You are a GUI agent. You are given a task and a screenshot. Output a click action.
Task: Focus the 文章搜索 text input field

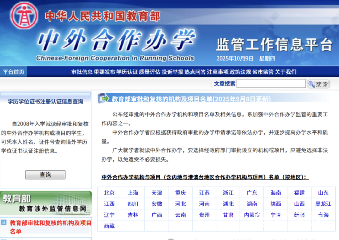271,83
